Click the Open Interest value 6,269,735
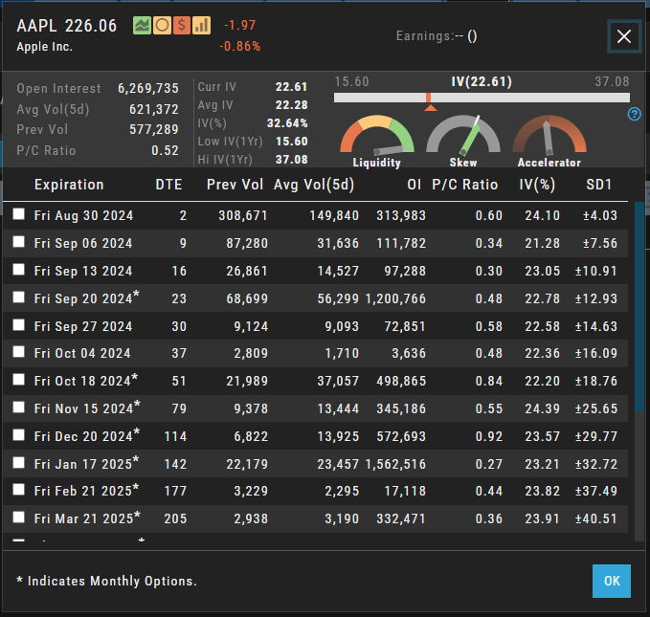Screen dimensions: 650x617 pos(148,88)
